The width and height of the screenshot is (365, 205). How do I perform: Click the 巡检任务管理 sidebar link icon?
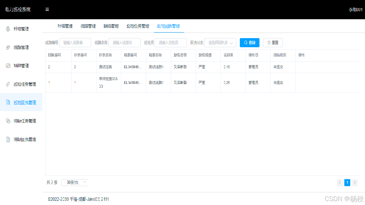[x=8, y=84]
